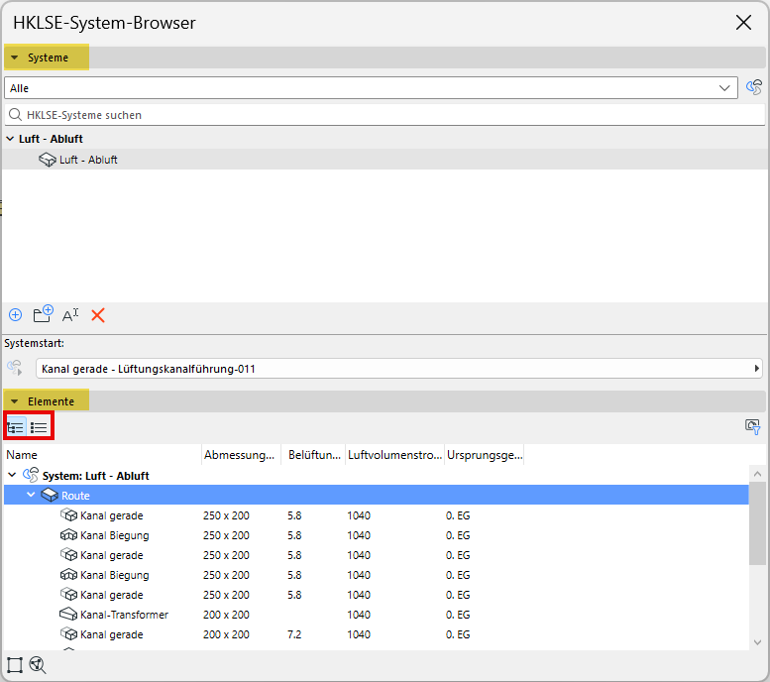Click the Route duct icon
Image resolution: width=770 pixels, height=682 pixels.
tap(50, 495)
